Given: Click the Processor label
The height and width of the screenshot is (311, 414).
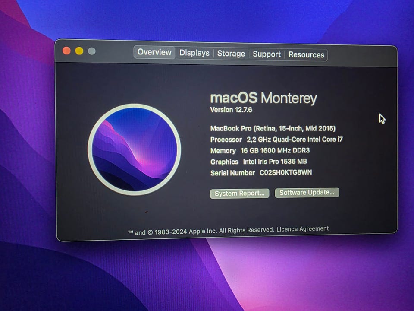Looking at the screenshot, I should (226, 140).
